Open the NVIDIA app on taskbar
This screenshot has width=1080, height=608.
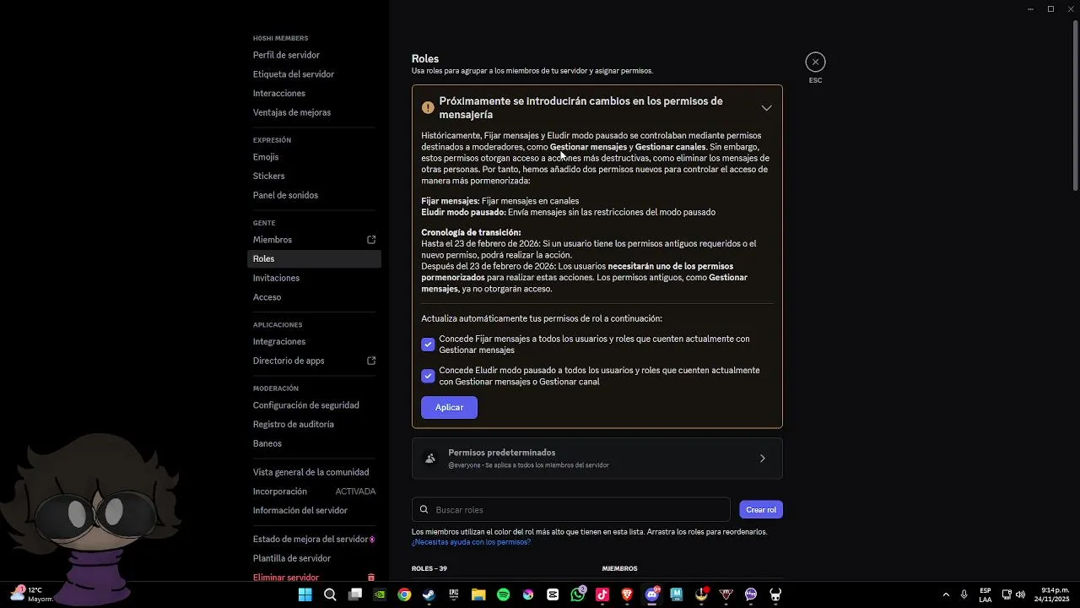click(380, 594)
